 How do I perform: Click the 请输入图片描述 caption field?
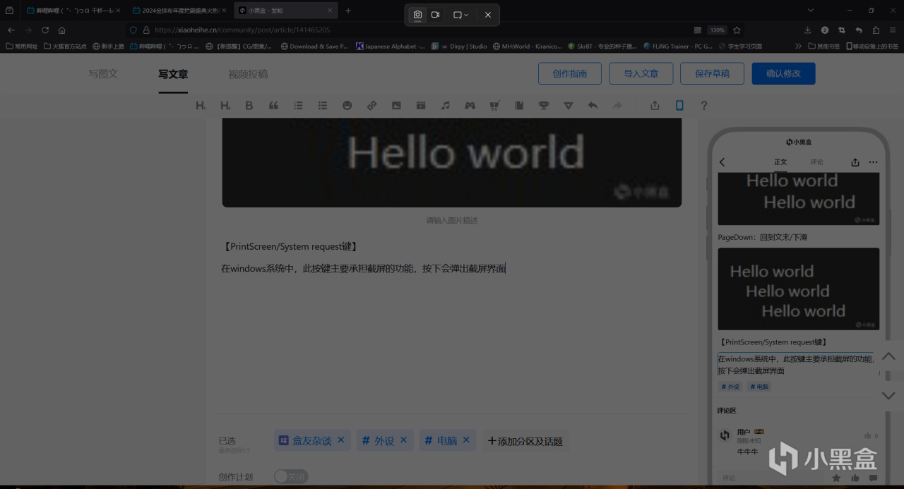pyautogui.click(x=452, y=220)
